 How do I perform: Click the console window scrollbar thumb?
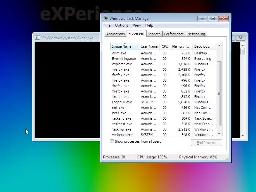point(243,52)
